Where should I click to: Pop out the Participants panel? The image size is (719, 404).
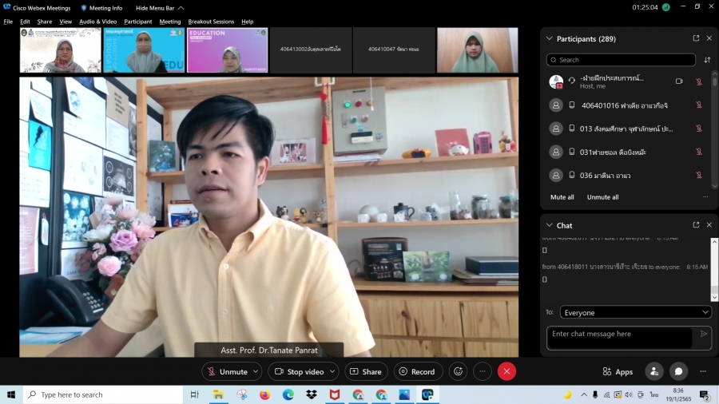coord(696,38)
